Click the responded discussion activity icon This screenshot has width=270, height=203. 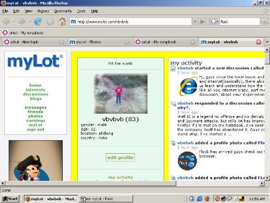173,104
